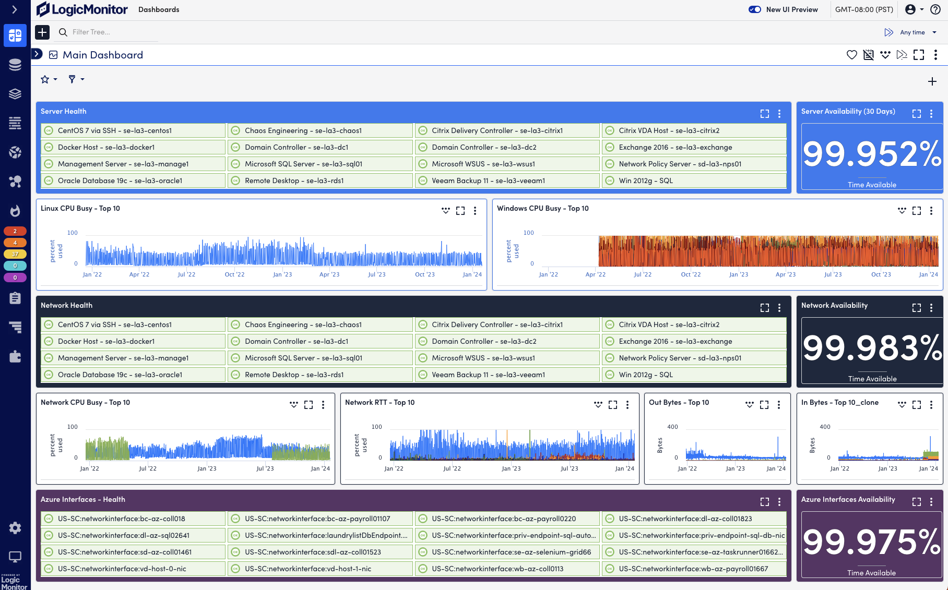This screenshot has width=948, height=590.
Task: Toggle the New UI Preview switch
Action: [755, 9]
